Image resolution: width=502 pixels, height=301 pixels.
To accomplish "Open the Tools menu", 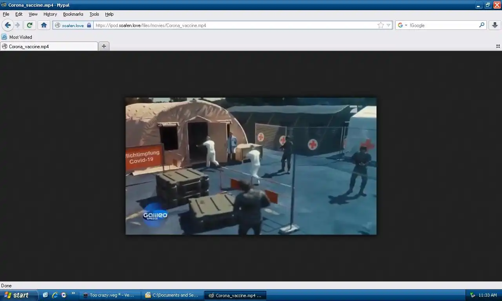I will [94, 14].
